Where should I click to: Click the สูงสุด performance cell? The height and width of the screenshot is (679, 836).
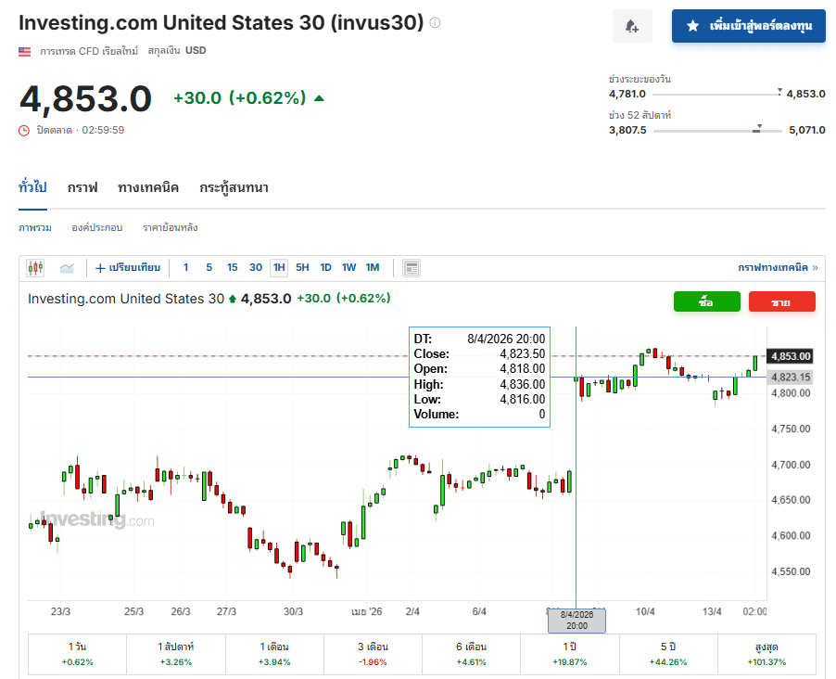click(766, 655)
